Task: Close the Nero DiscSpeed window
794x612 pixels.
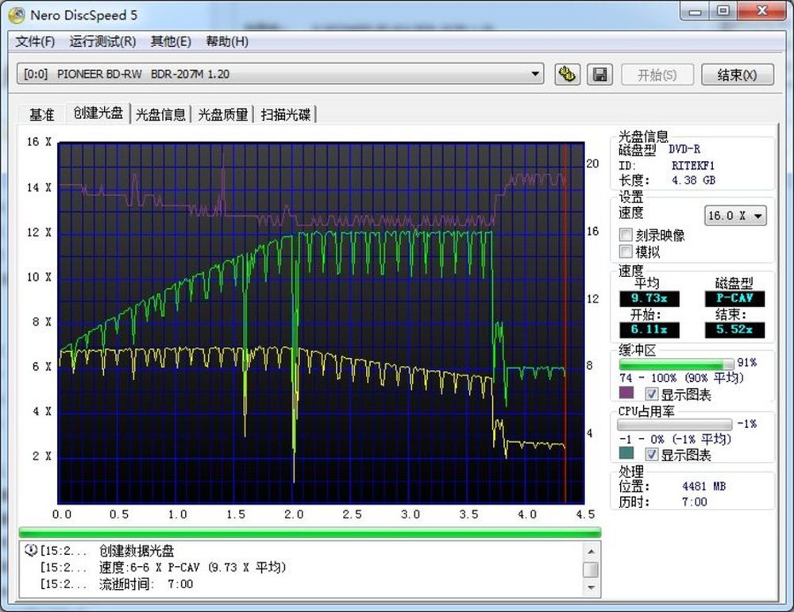Action: [x=761, y=11]
